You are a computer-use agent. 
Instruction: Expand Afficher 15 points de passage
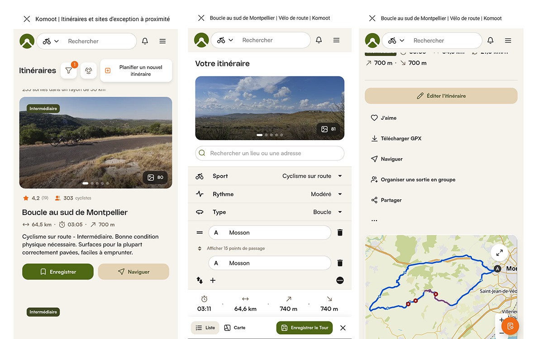(235, 248)
